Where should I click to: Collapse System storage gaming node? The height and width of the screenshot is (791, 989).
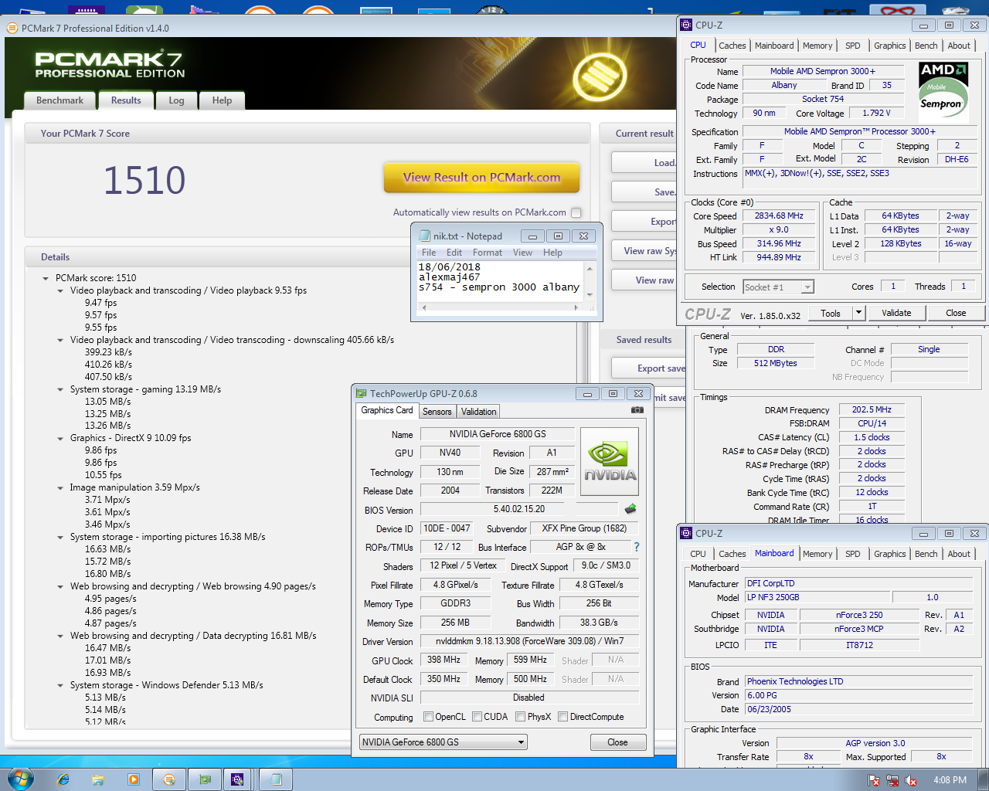pos(60,390)
